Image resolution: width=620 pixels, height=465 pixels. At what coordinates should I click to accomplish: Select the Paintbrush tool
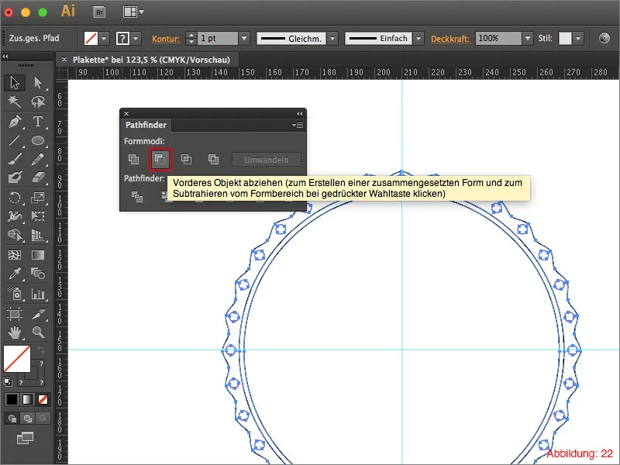(15, 159)
